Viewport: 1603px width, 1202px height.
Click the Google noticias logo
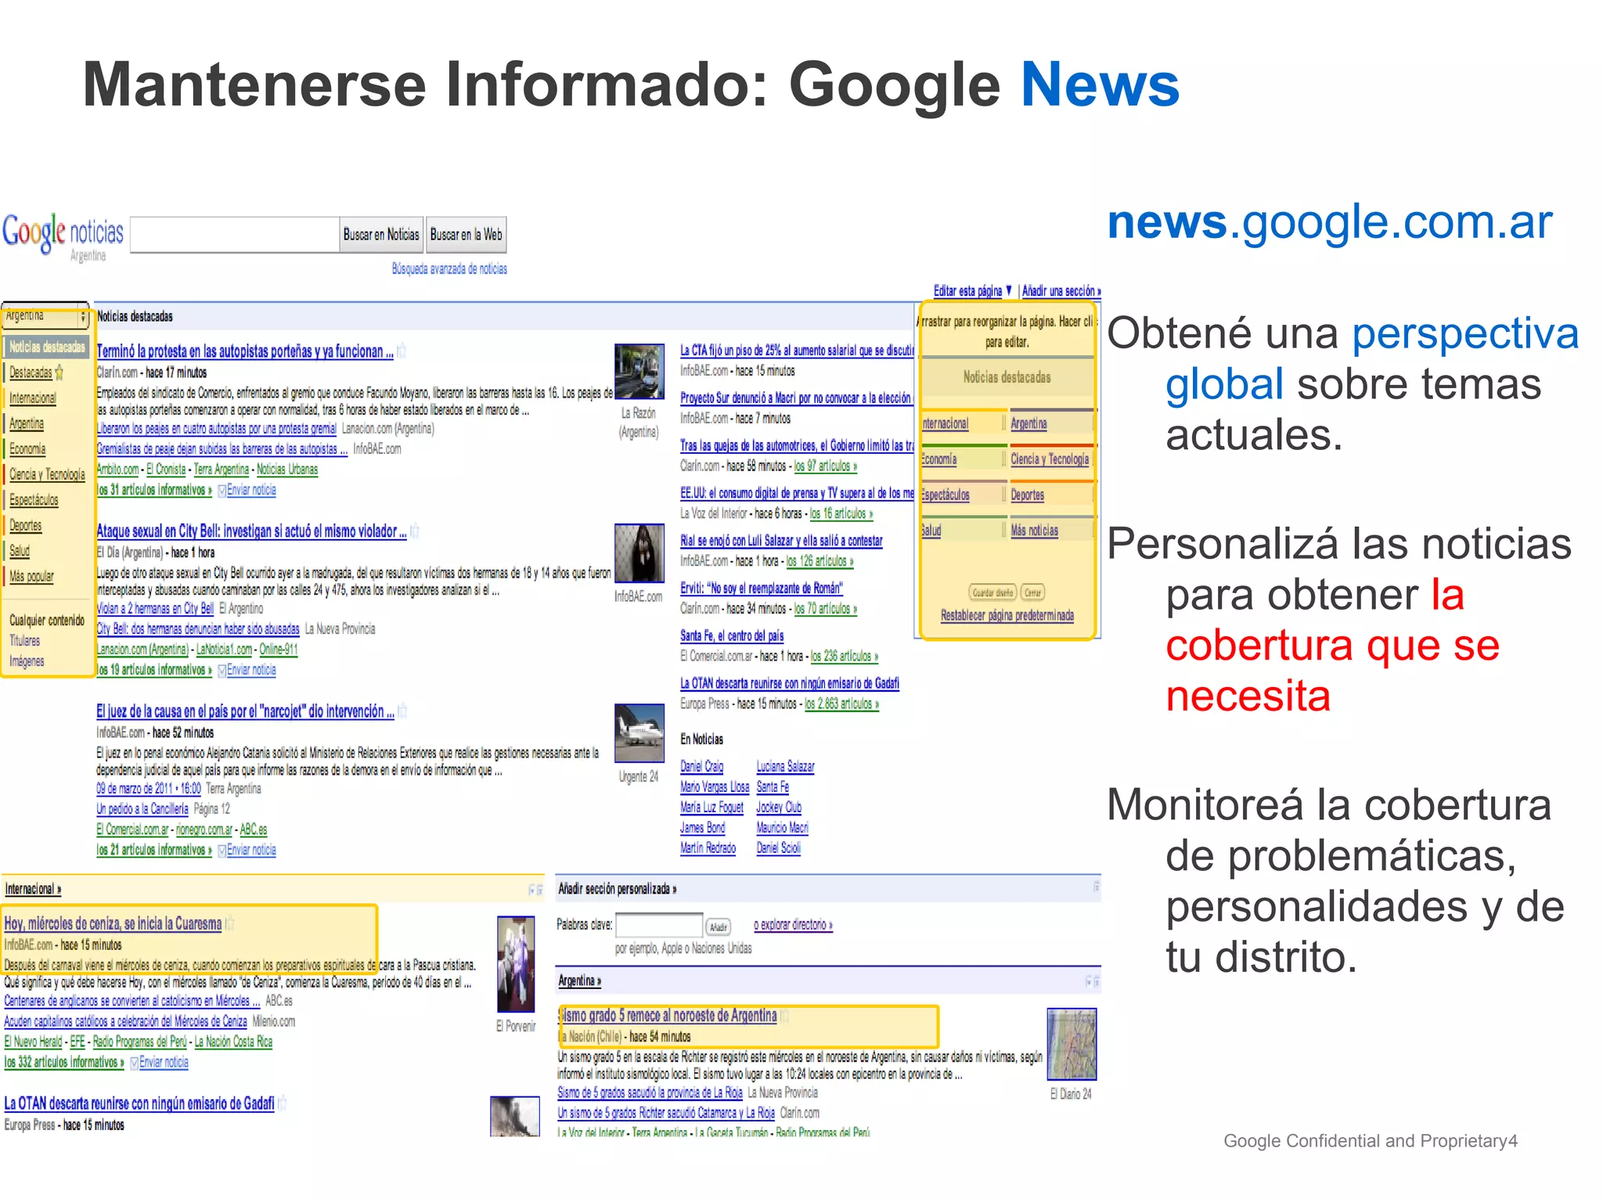click(x=63, y=237)
